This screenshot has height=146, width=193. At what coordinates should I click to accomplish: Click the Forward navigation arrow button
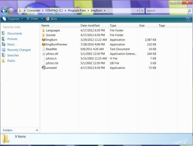[x=11, y=11]
